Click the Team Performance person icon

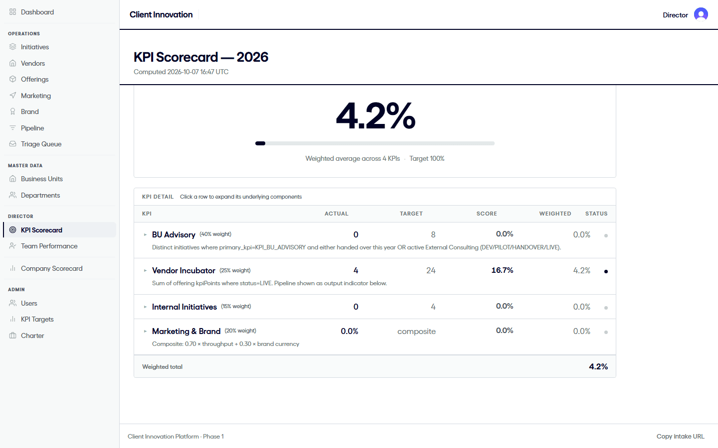[x=13, y=246]
